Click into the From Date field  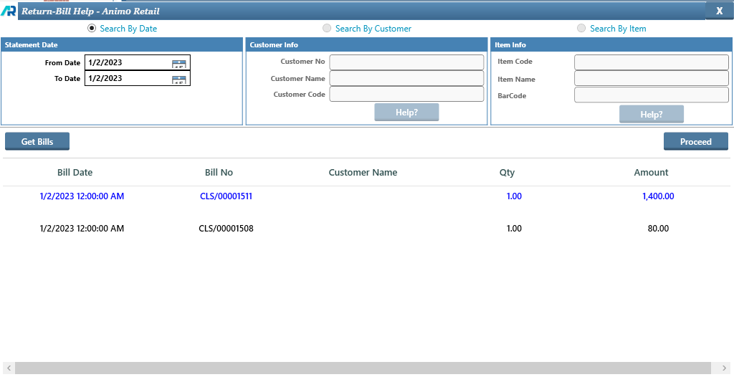click(127, 63)
